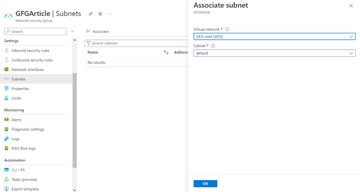Open Inbound security rules

click(x=30, y=51)
